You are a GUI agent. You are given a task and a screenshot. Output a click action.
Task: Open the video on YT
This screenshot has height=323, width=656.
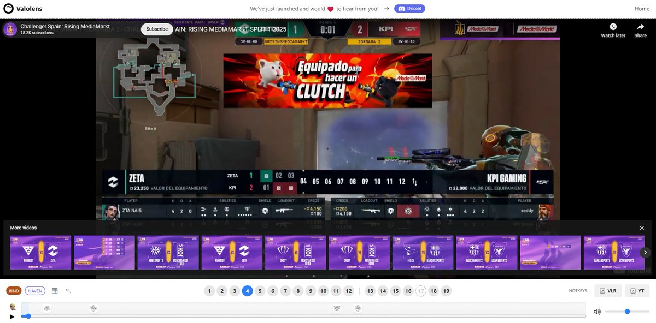[x=637, y=291]
